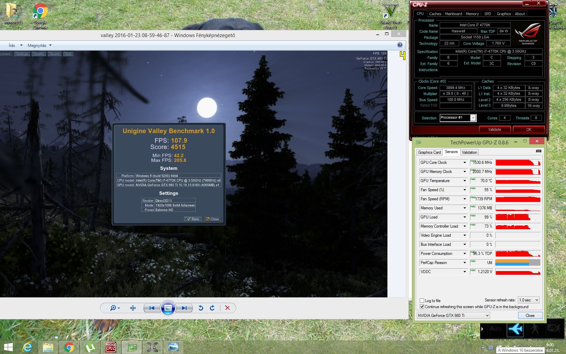Viewport: 566px width, 354px height.
Task: Click GPU-Z screenshot camera icon
Action: [538, 151]
